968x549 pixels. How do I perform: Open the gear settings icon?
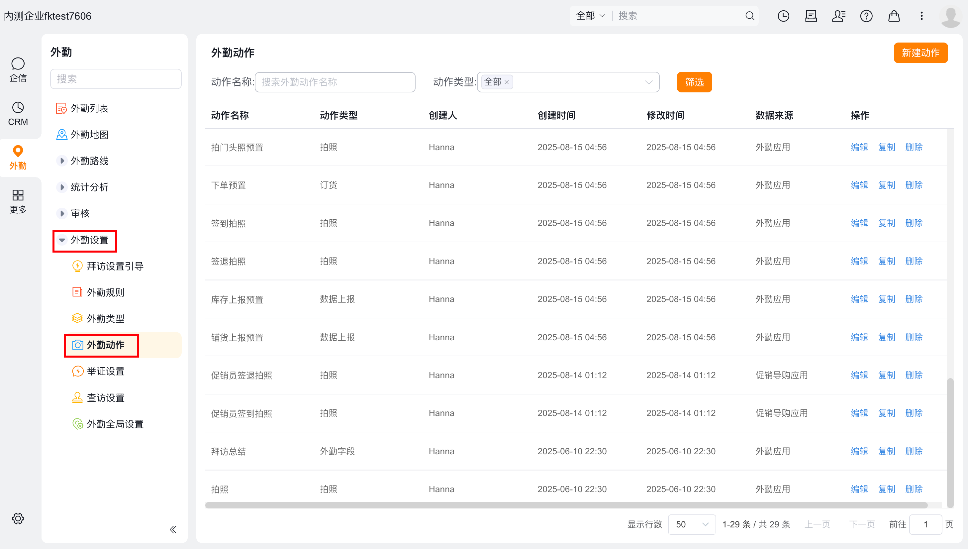tap(18, 518)
